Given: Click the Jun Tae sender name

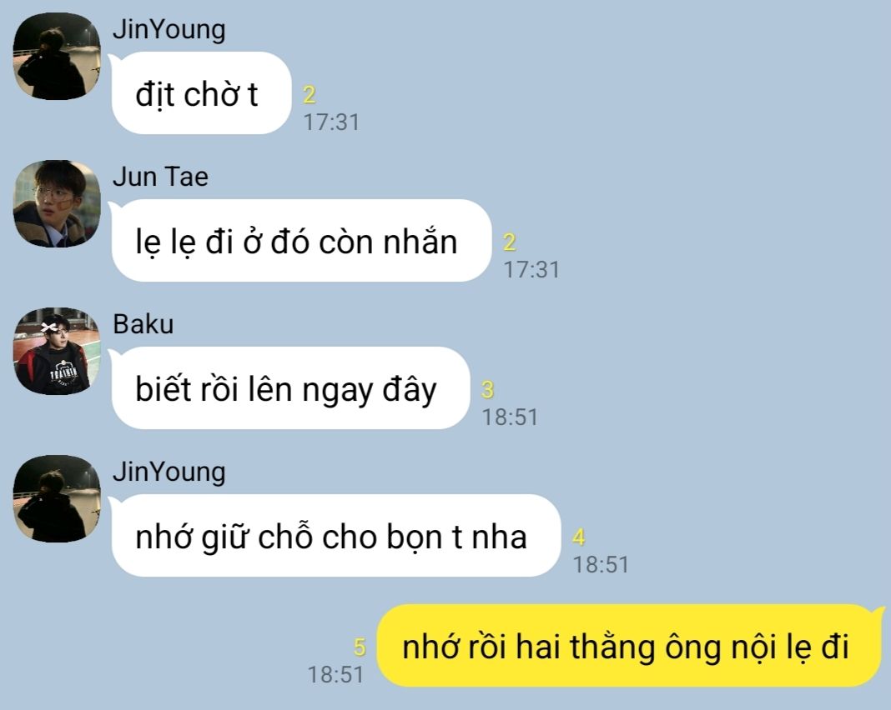Looking at the screenshot, I should point(160,177).
